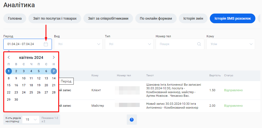Select April 1 in the calendar

pyautogui.click(x=9, y=71)
